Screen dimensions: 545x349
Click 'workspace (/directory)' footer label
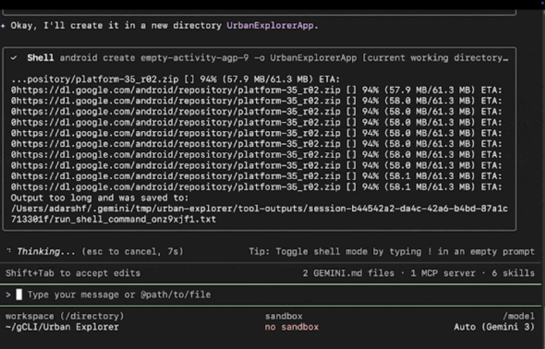(x=65, y=317)
